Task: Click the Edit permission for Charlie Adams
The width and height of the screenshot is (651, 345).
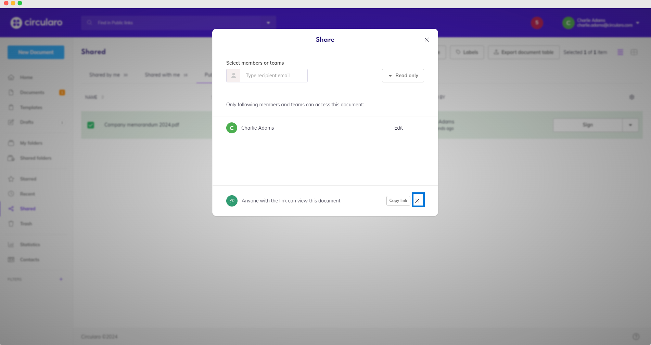Action: tap(398, 128)
